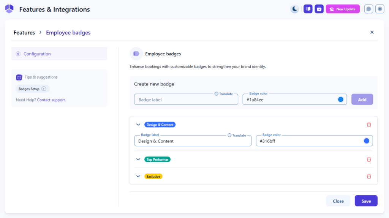Open the video tutorials icon in header
389x218 pixels.
(319, 9)
